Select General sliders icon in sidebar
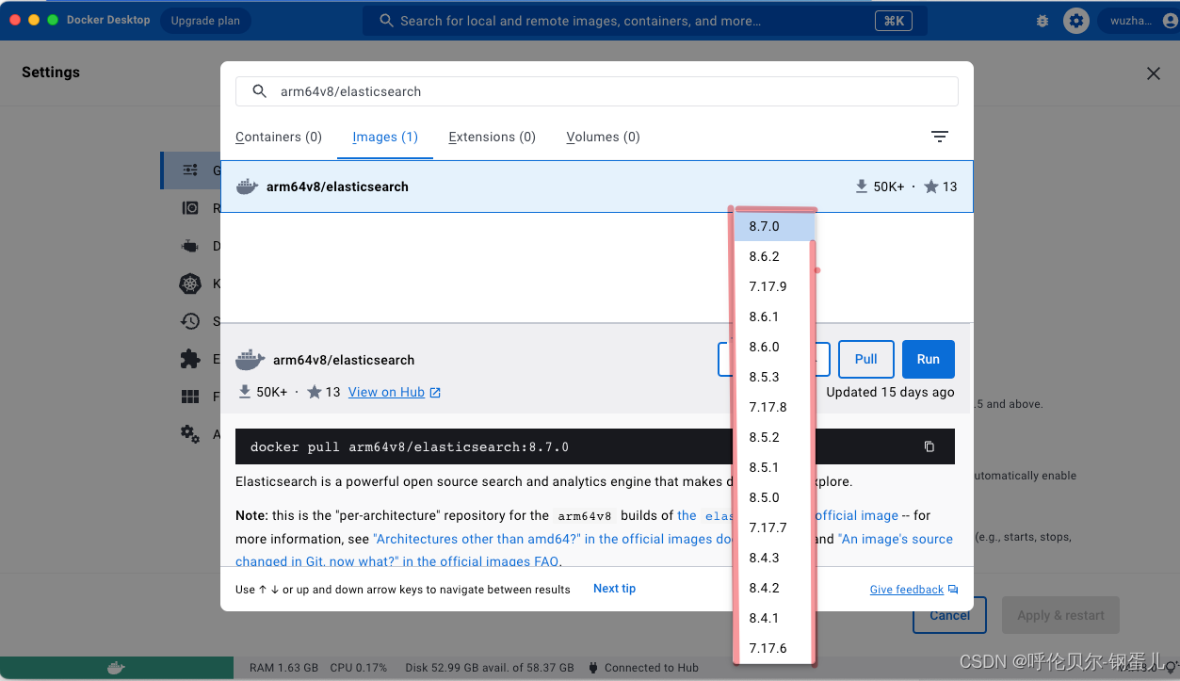1180x681 pixels. point(190,170)
